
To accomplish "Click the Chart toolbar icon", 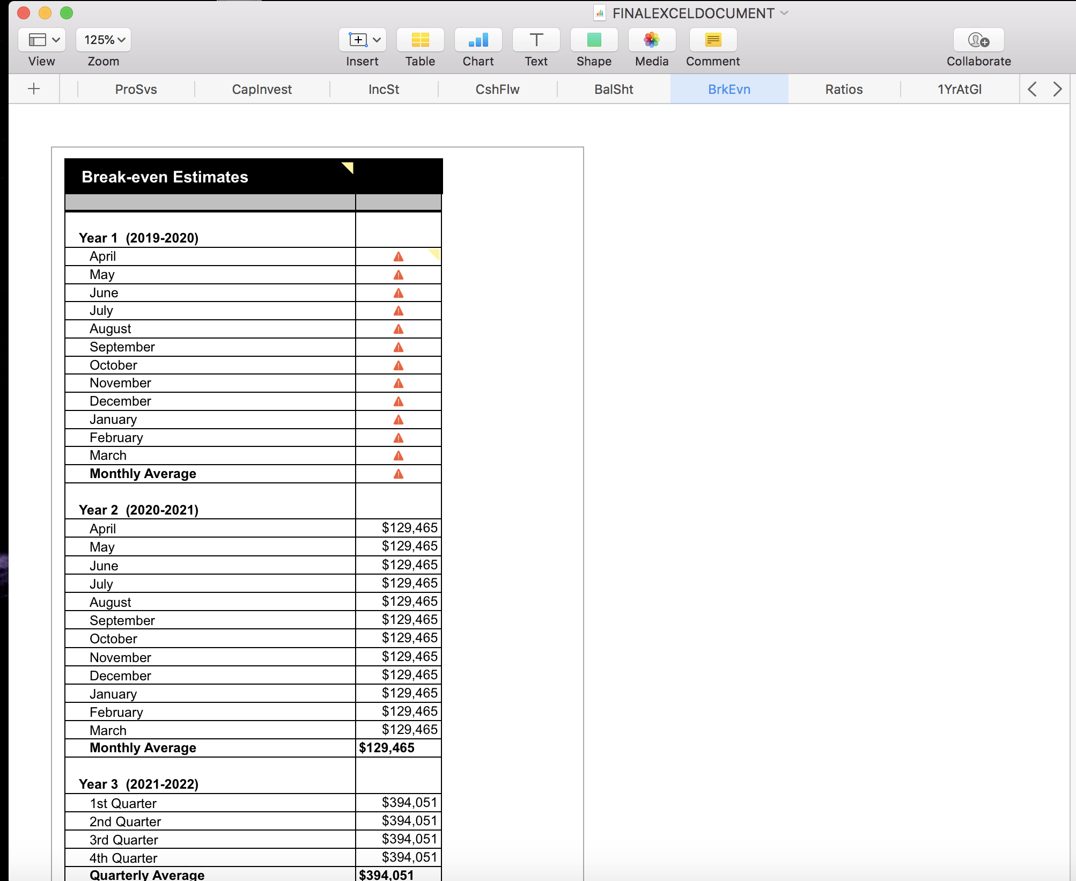I will coord(478,40).
